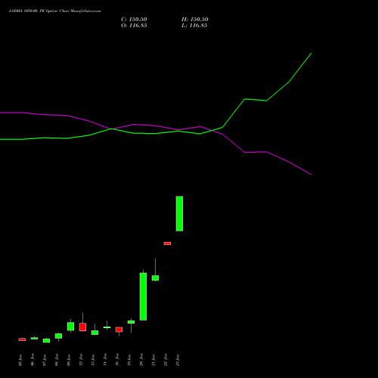Click the "16 Jan" date axis label
The height and width of the screenshot is (378, 378).
117,360
